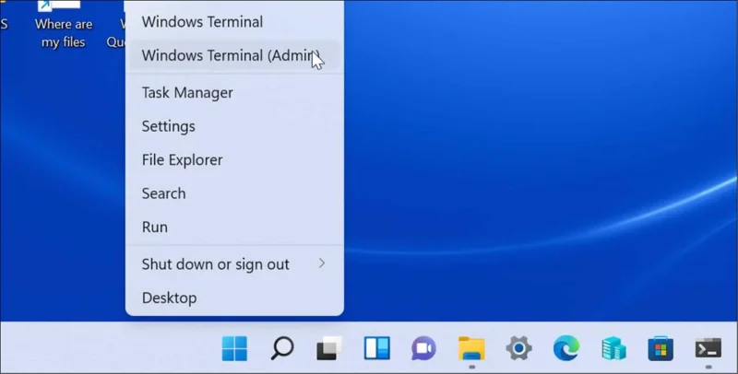The image size is (738, 374).
Task: Expand Shut down or sign out submenu
Action: click(234, 264)
